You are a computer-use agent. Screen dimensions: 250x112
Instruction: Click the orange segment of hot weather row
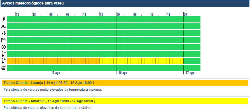point(53,61)
